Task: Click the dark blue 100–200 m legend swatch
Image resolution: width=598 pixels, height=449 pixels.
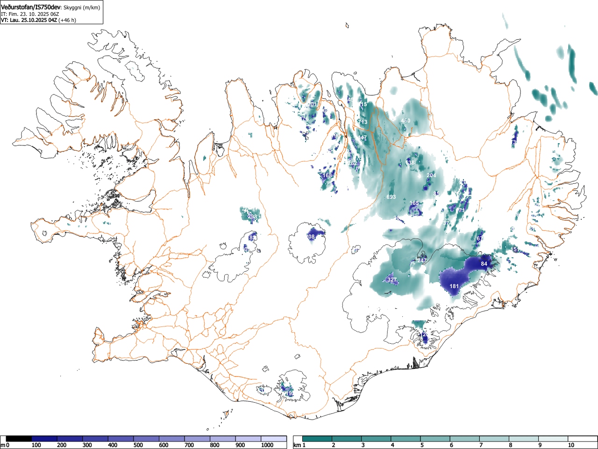Action: [44, 439]
